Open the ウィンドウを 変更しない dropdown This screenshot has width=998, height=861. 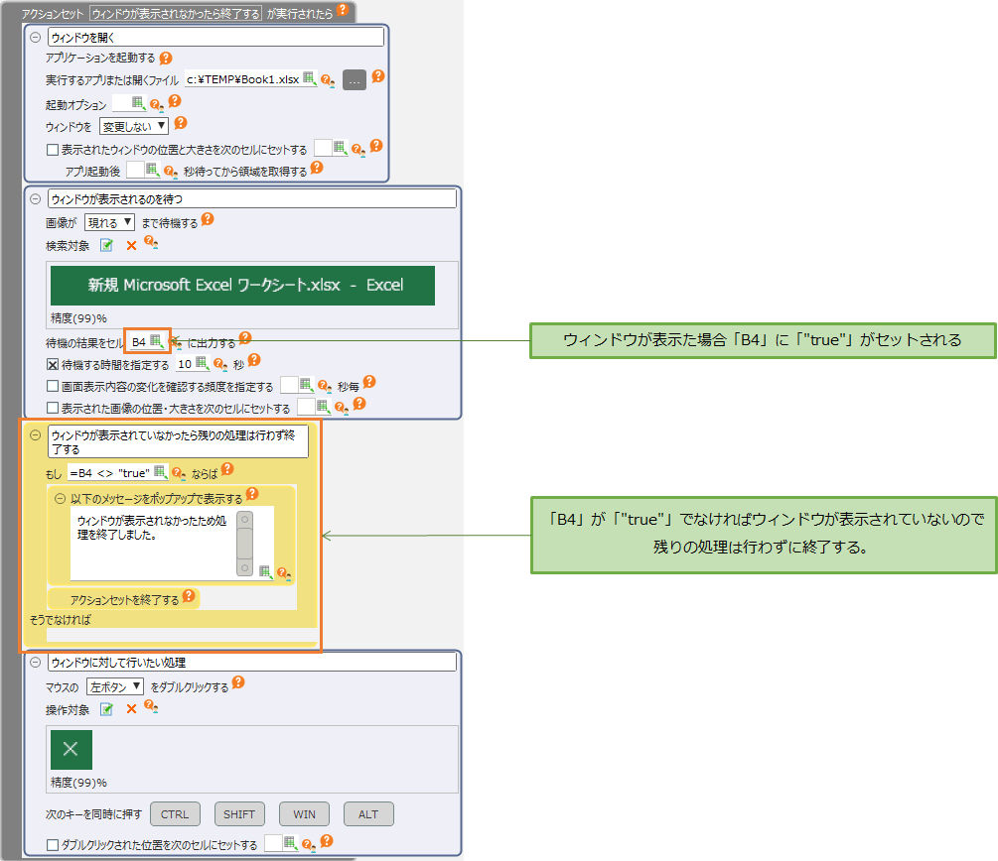[133, 126]
